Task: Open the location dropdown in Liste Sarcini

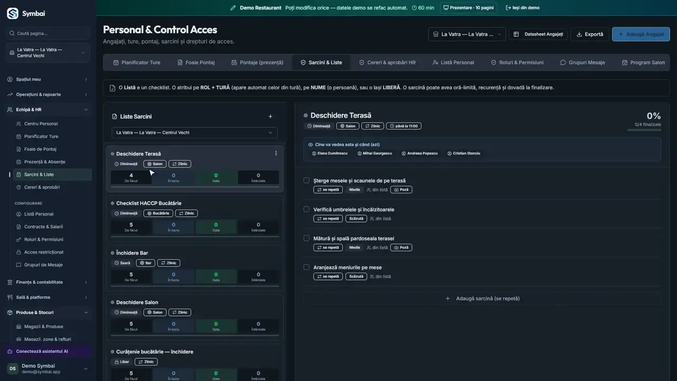Action: coord(195,133)
